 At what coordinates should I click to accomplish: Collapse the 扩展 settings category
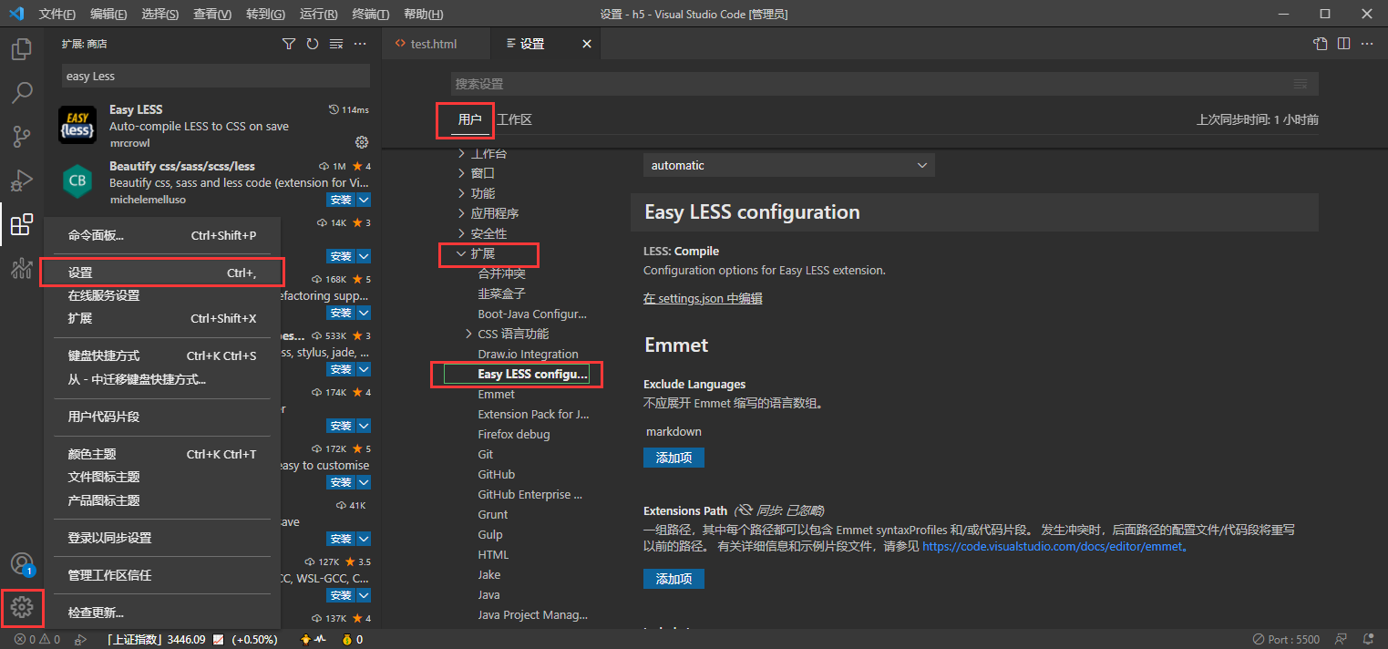tap(461, 253)
